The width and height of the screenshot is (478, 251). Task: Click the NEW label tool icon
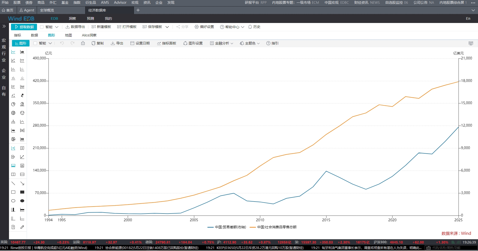click(x=13, y=157)
